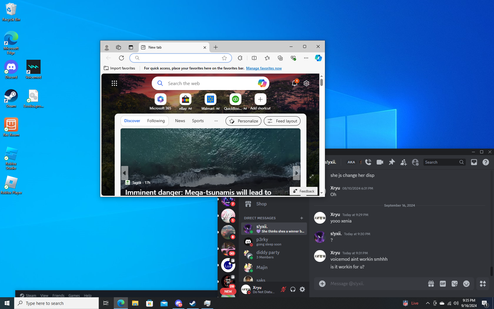Add this page to favorites star
The width and height of the screenshot is (494, 309).
[224, 58]
